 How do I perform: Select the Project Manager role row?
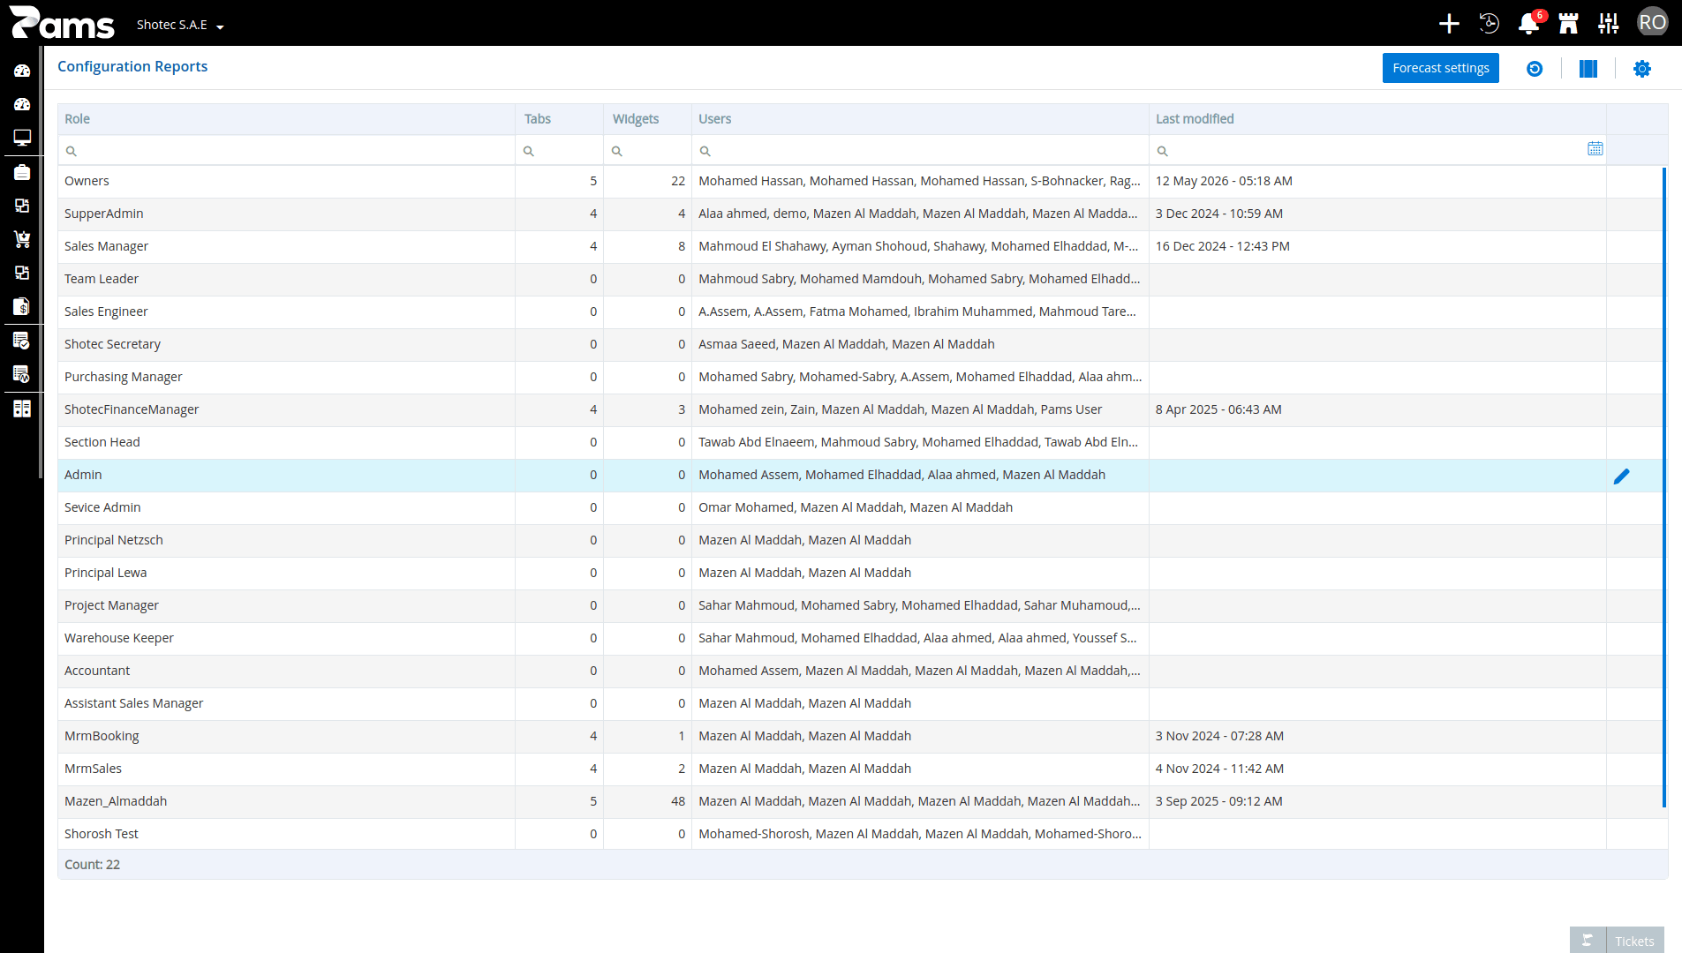(x=863, y=605)
